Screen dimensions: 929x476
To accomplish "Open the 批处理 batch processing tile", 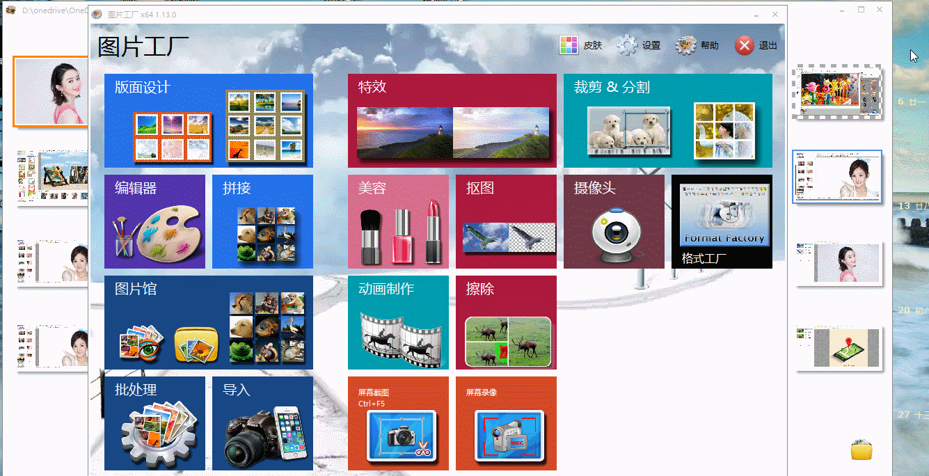I will [x=154, y=423].
